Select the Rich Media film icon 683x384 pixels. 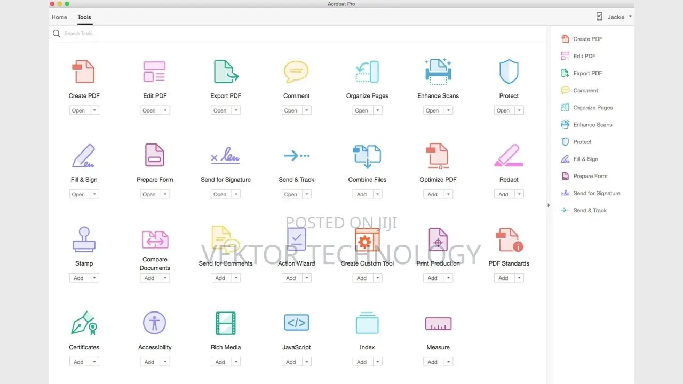click(226, 323)
